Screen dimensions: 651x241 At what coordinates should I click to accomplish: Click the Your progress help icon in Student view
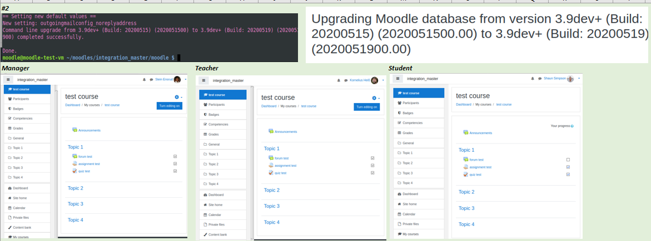click(x=572, y=126)
